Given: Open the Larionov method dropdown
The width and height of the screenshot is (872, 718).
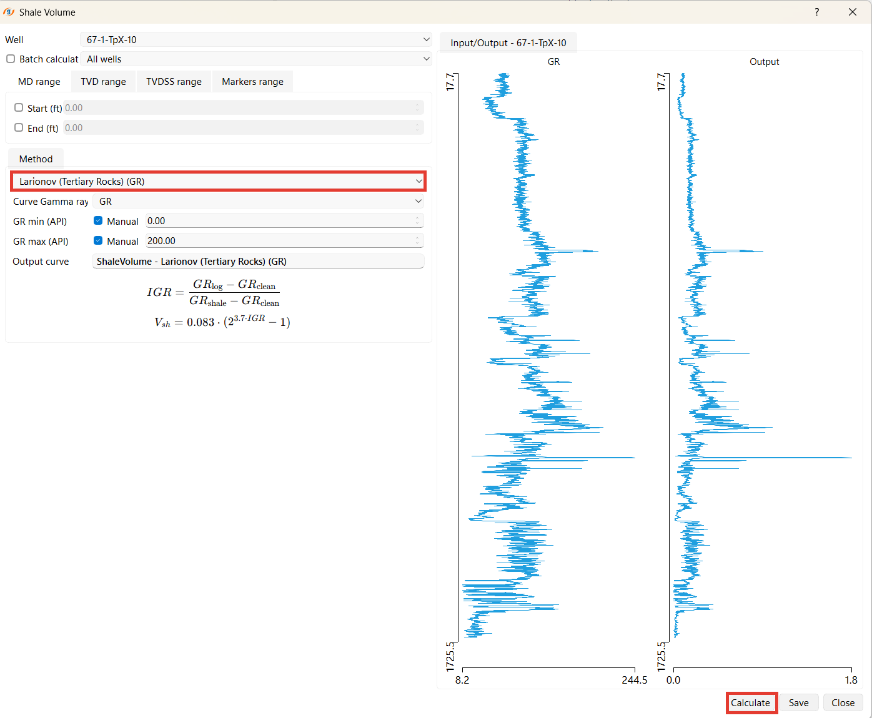Looking at the screenshot, I should 219,181.
